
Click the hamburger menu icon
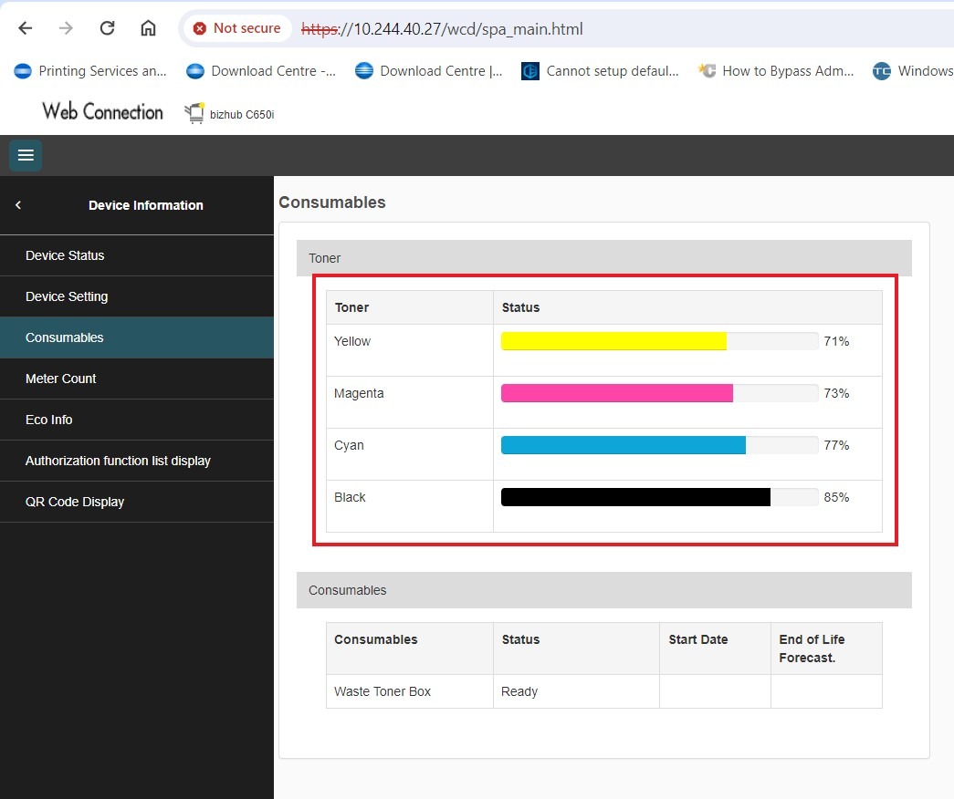pos(26,155)
